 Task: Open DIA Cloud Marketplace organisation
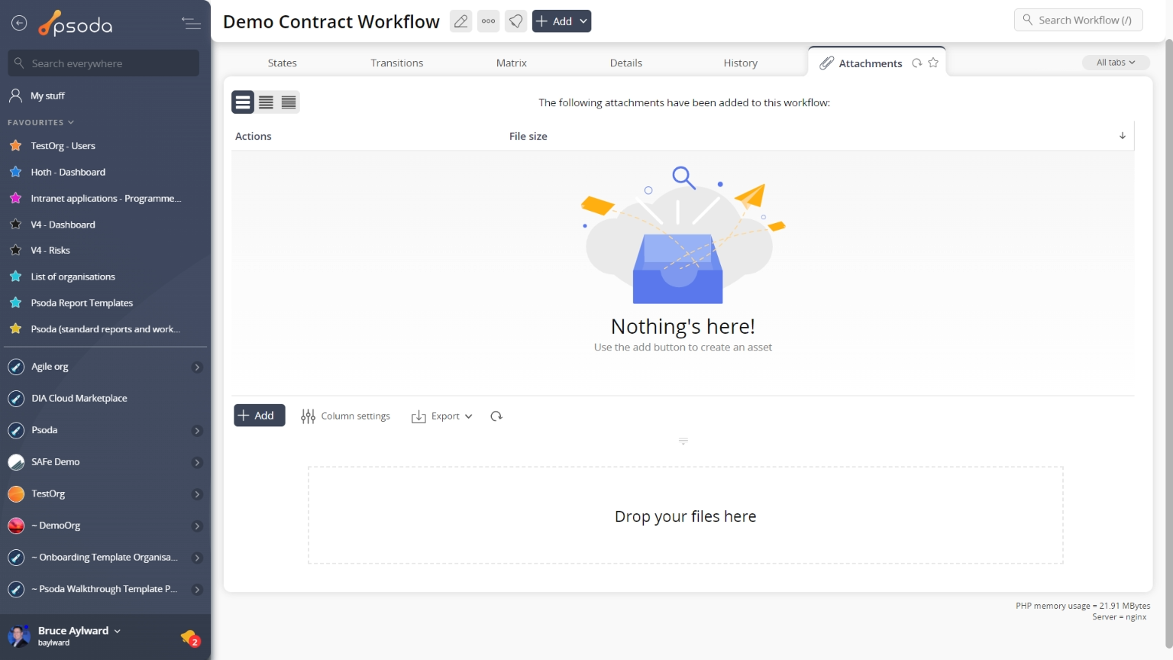79,399
